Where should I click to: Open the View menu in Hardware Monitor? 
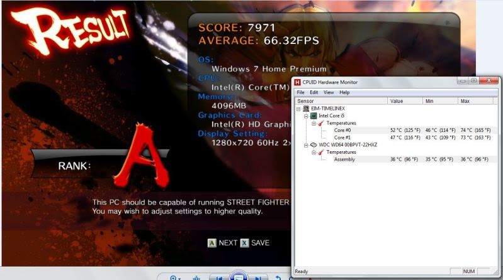point(329,92)
